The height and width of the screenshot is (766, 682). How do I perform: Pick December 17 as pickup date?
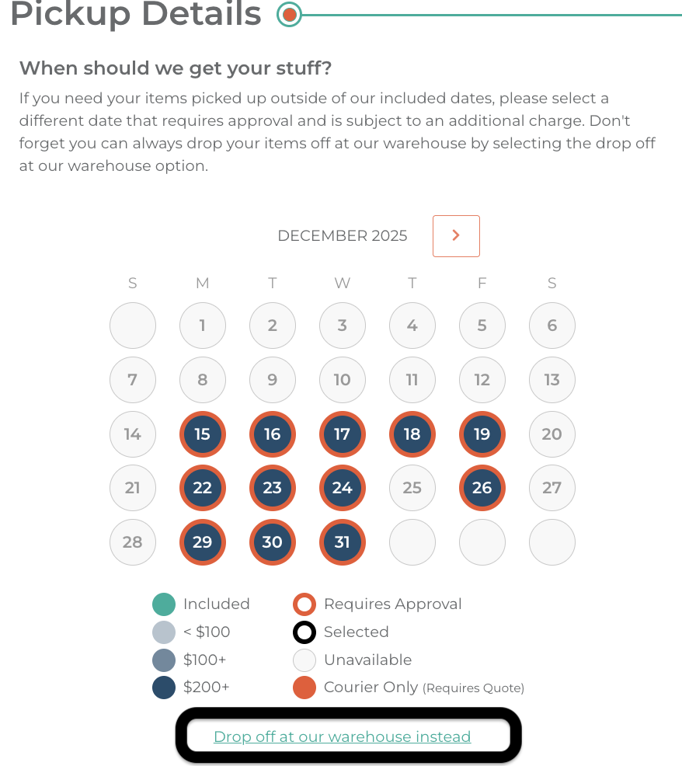pos(342,433)
